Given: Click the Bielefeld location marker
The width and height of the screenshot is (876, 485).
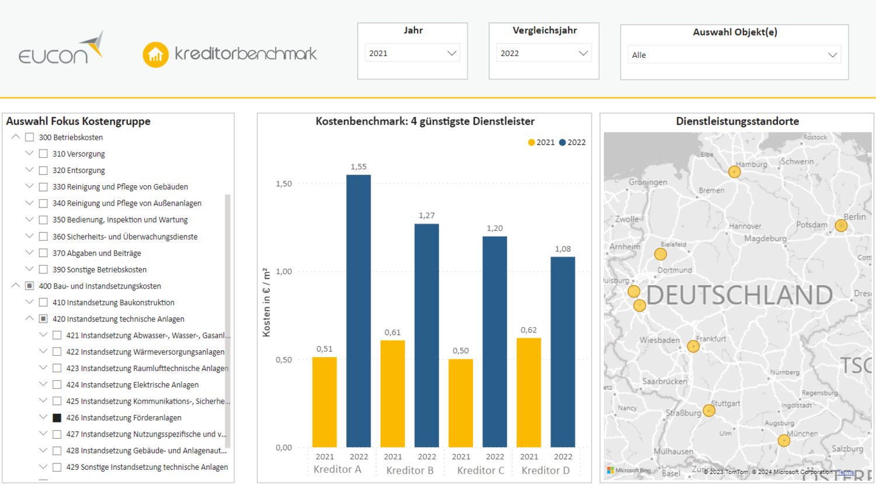Looking at the screenshot, I should click(661, 254).
